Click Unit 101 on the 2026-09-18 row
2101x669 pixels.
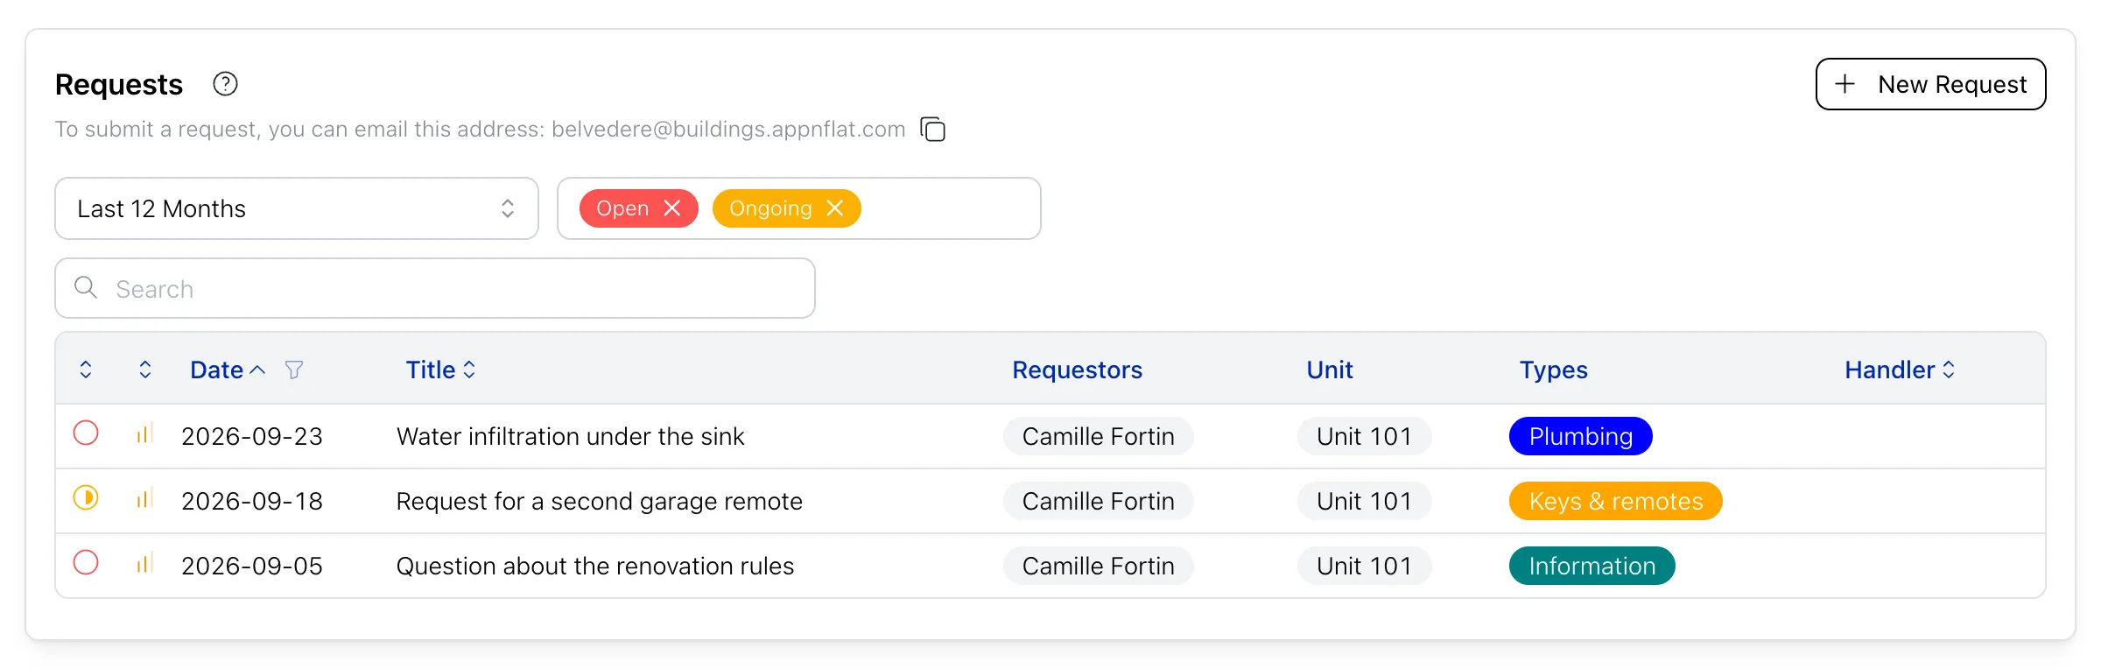1364,501
